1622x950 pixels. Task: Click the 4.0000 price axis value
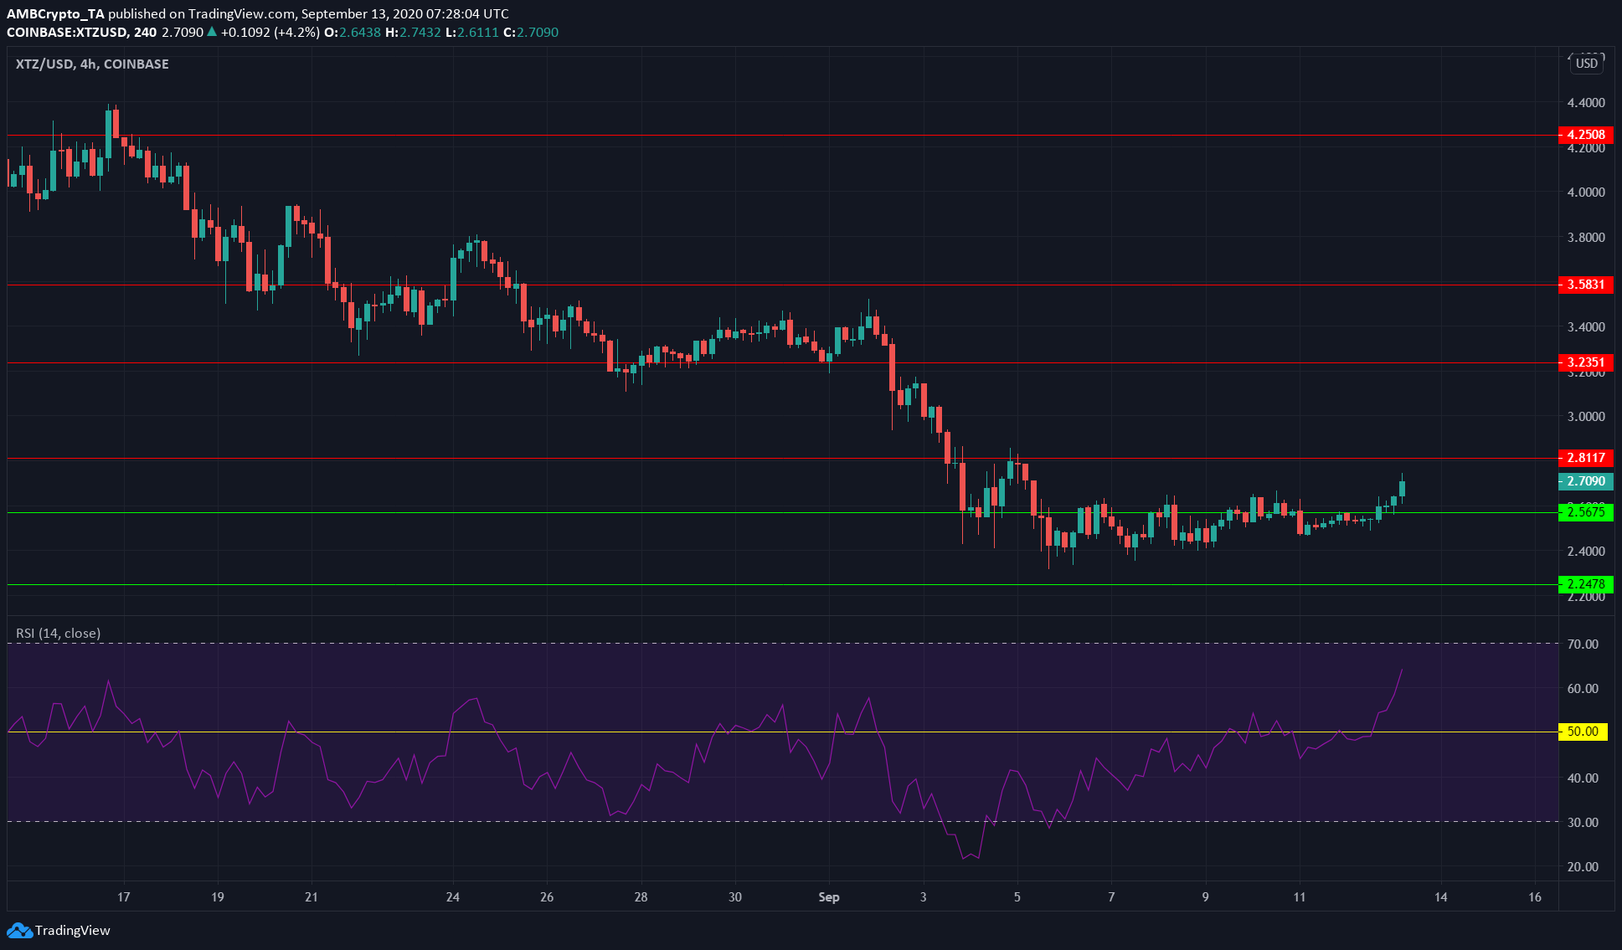(1586, 193)
